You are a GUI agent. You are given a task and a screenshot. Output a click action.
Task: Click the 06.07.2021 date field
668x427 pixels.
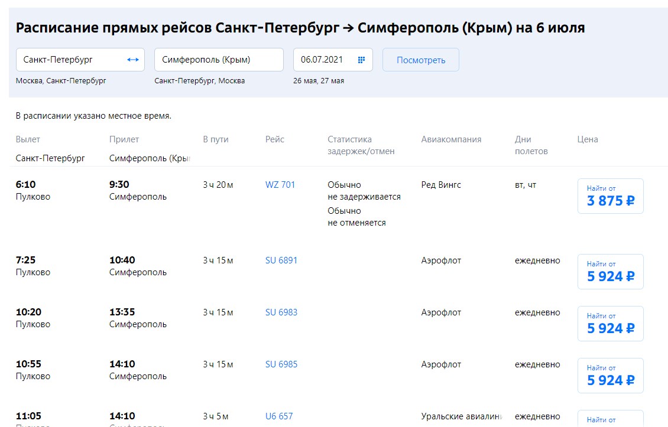[x=325, y=60]
